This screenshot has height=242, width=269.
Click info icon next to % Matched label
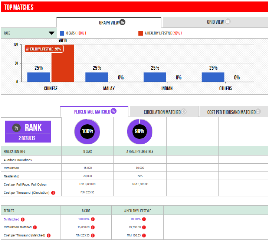click(x=23, y=219)
